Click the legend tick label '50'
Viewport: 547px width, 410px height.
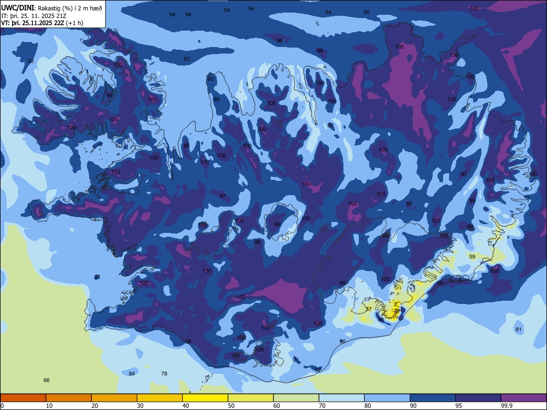pyautogui.click(x=231, y=406)
